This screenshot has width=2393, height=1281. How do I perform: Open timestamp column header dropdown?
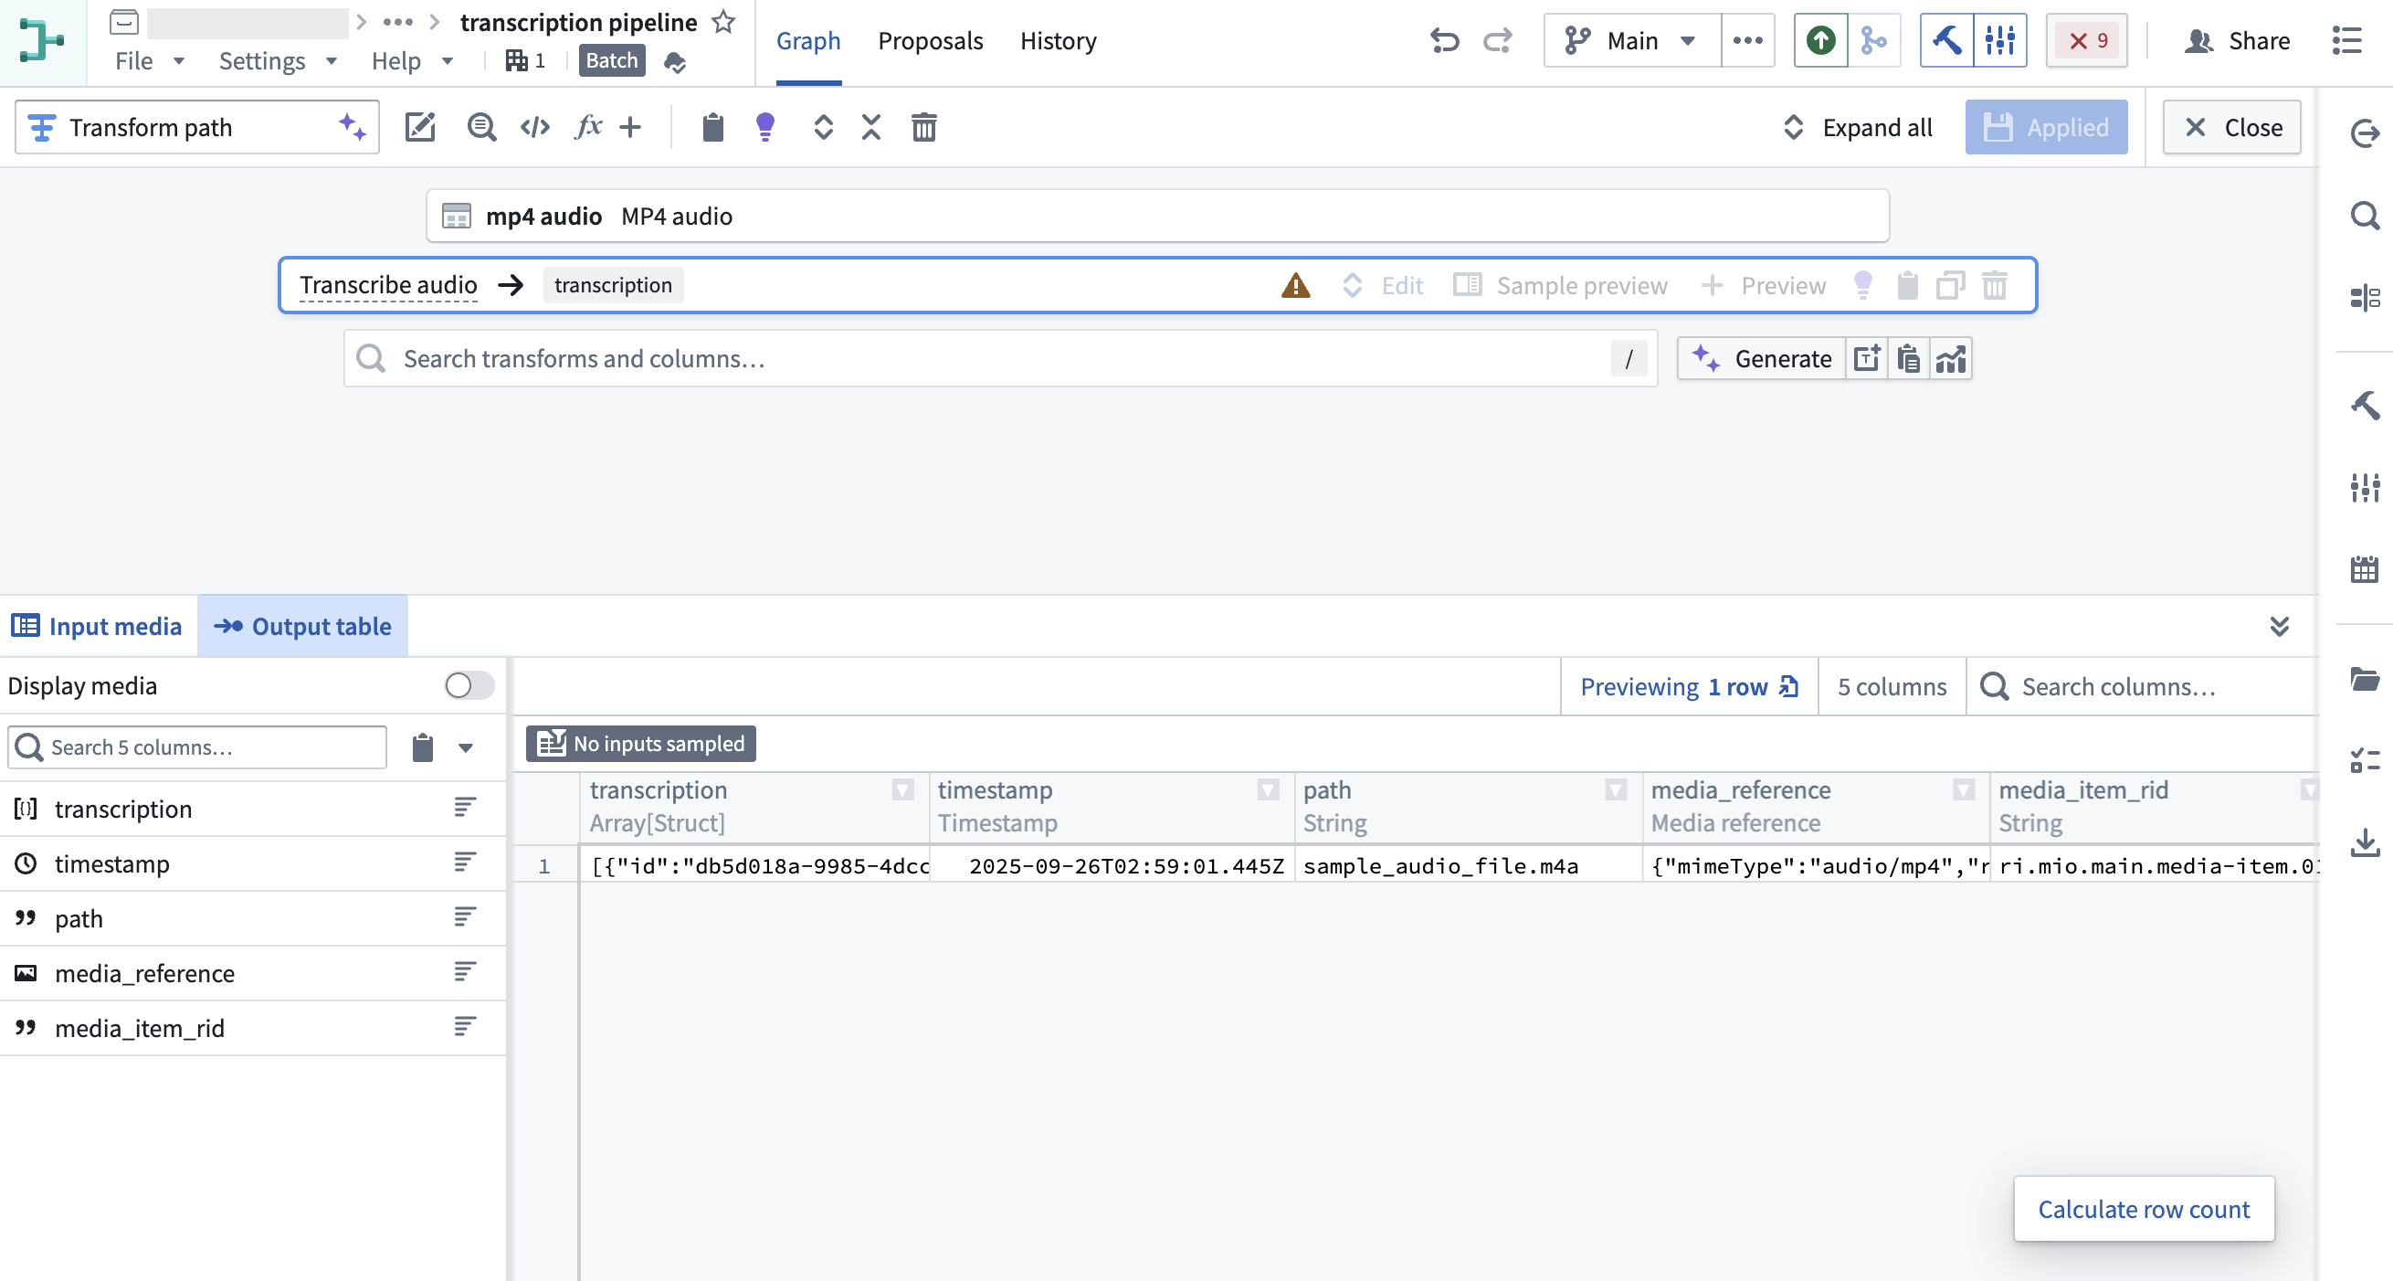tap(1268, 790)
